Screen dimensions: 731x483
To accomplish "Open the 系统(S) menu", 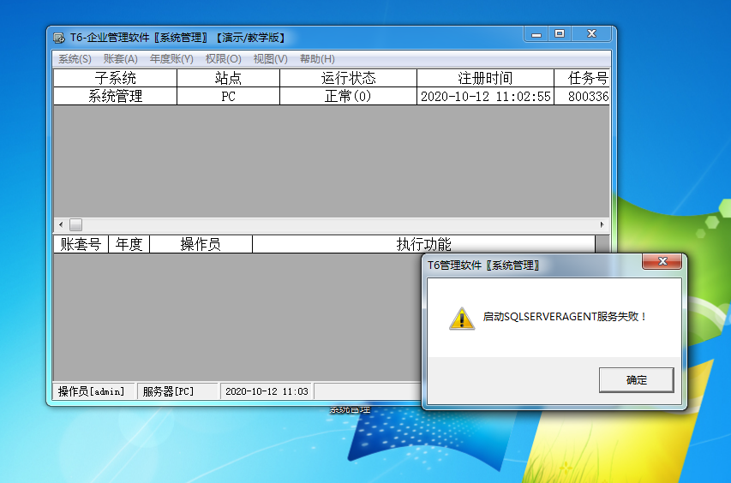I will [x=75, y=59].
